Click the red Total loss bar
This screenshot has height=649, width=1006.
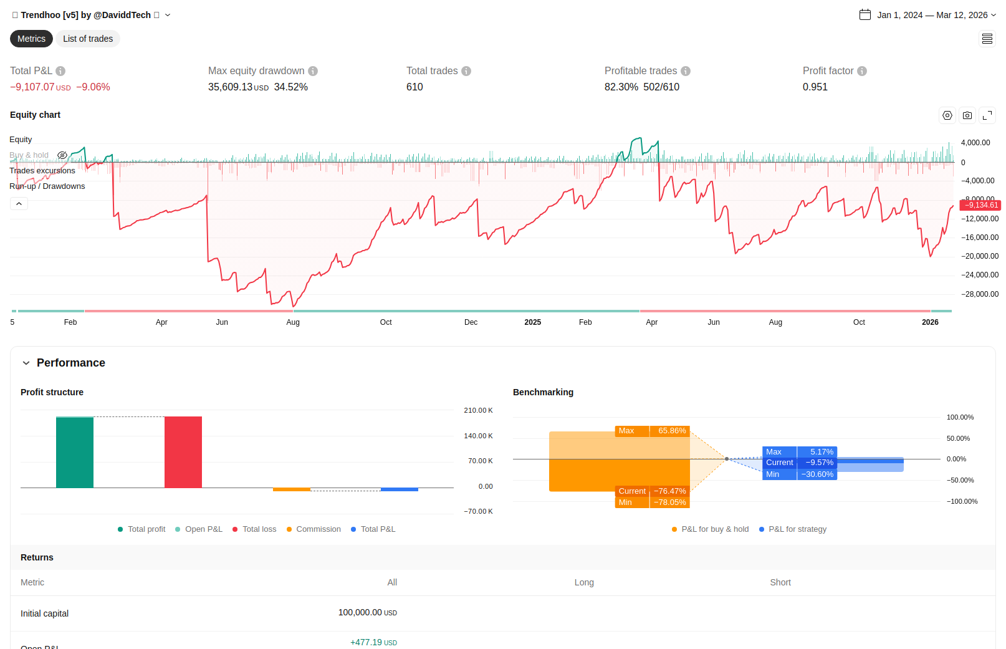[183, 452]
